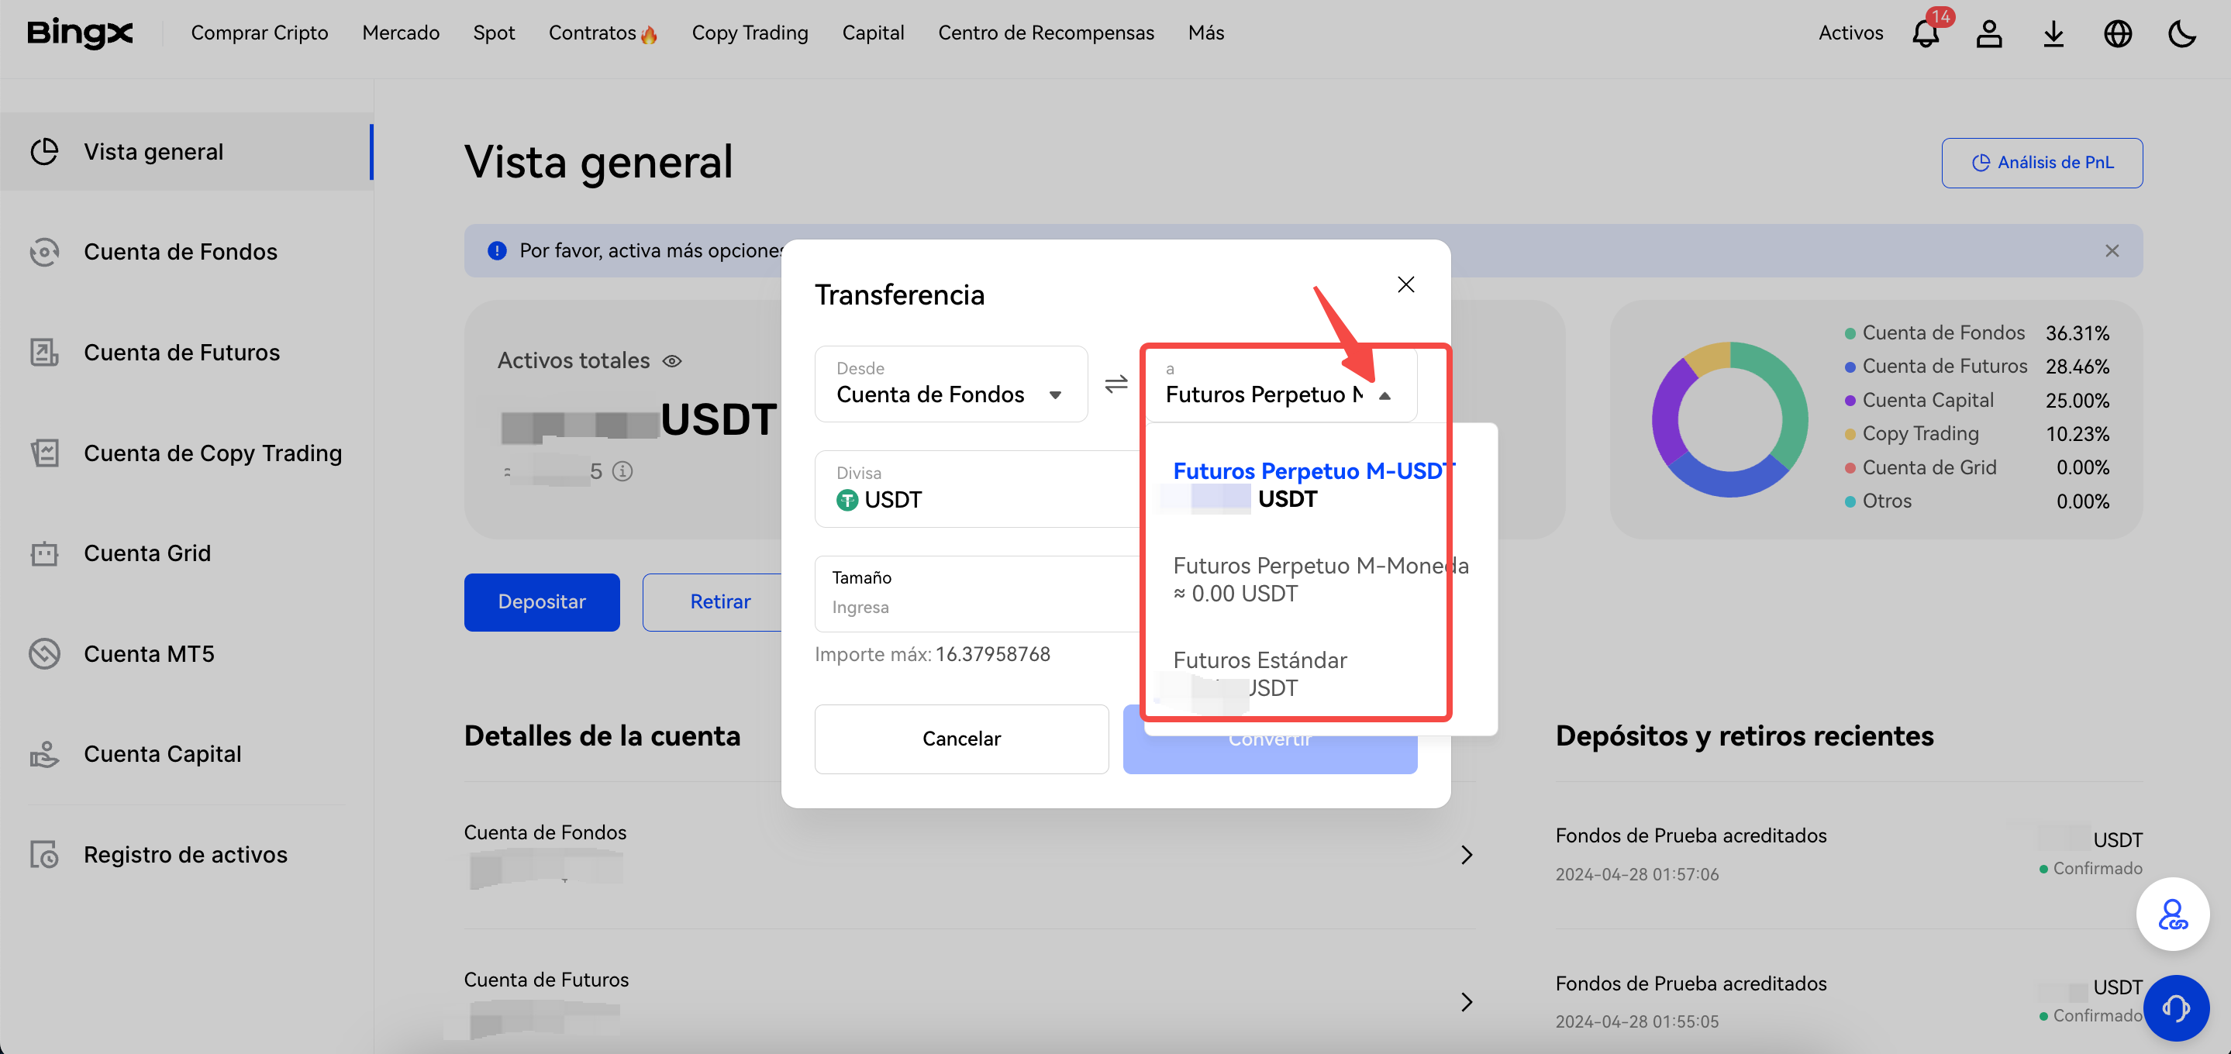Toggle Activos totales eye visibility
This screenshot has width=2231, height=1054.
click(672, 361)
